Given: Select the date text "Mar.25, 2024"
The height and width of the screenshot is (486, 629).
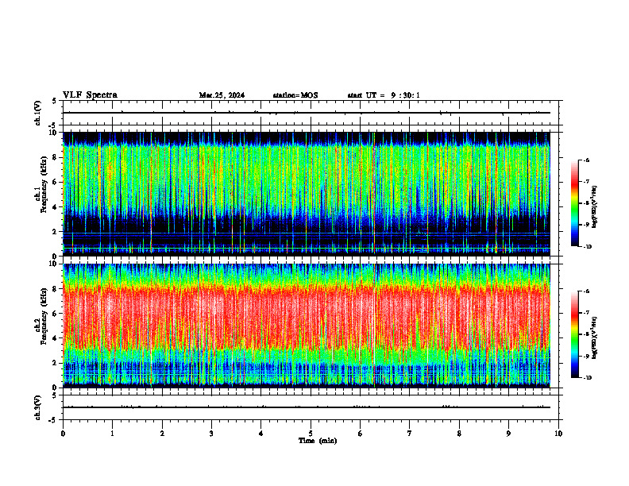Looking at the screenshot, I should (222, 95).
